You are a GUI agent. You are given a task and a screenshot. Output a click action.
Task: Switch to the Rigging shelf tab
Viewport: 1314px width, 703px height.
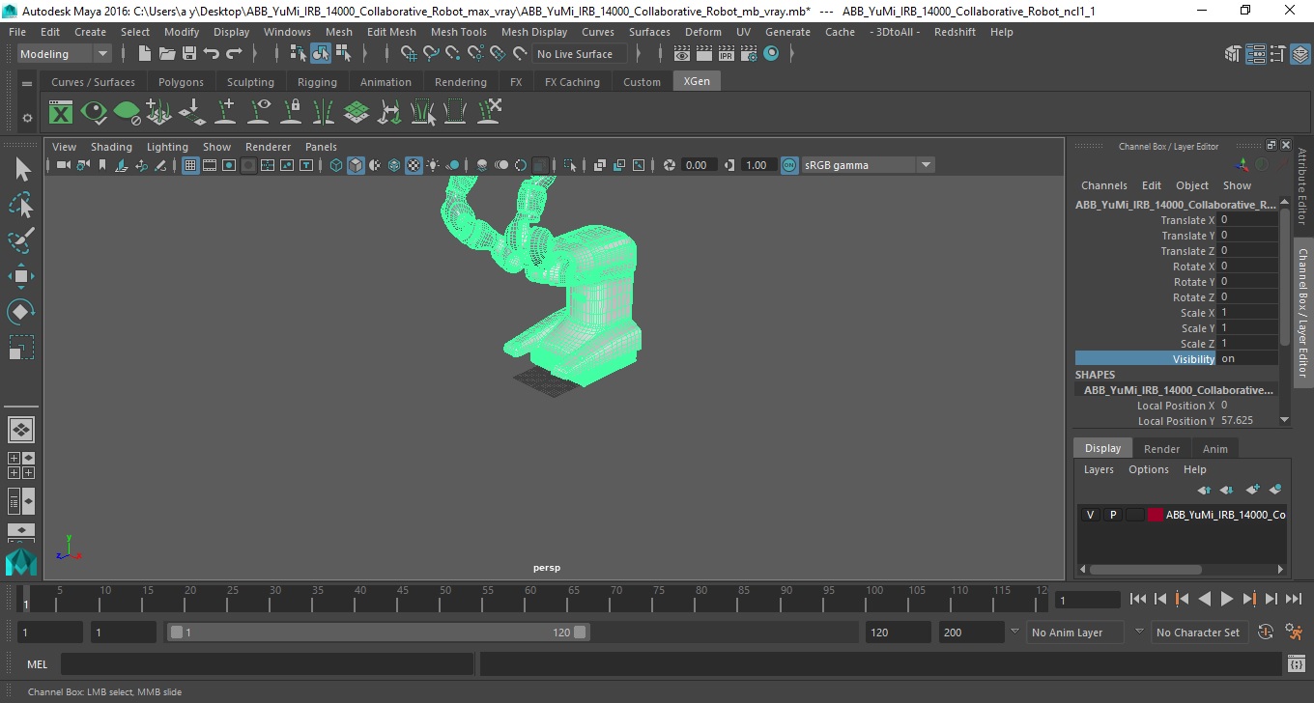pyautogui.click(x=317, y=82)
